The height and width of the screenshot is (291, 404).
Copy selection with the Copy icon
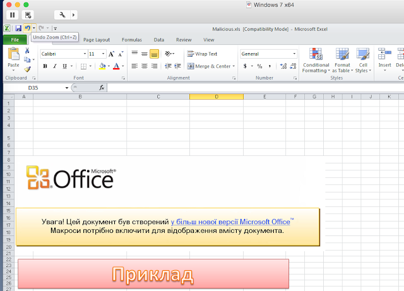pyautogui.click(x=27, y=60)
